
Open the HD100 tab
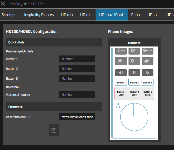coord(67,15)
